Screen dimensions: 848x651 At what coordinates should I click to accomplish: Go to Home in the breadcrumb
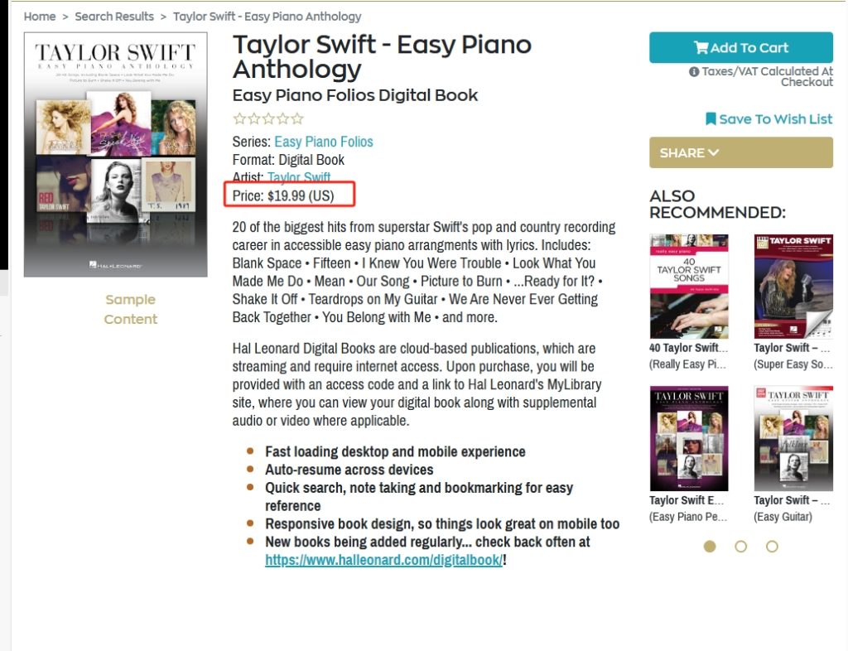tap(40, 17)
